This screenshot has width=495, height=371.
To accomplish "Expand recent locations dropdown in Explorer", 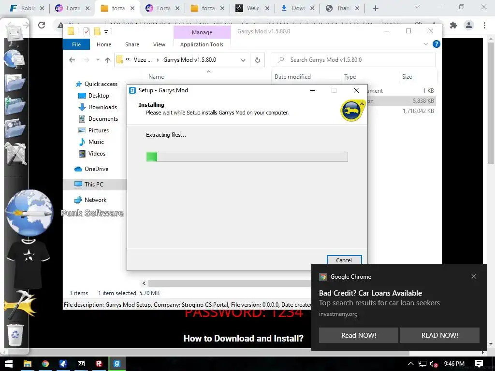I will (x=98, y=60).
